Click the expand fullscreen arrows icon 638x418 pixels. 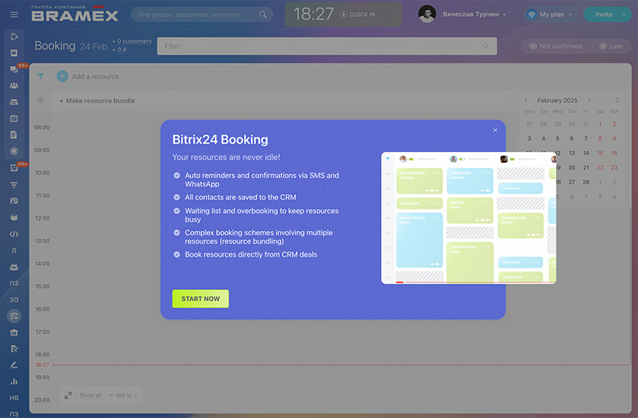pyautogui.click(x=68, y=395)
